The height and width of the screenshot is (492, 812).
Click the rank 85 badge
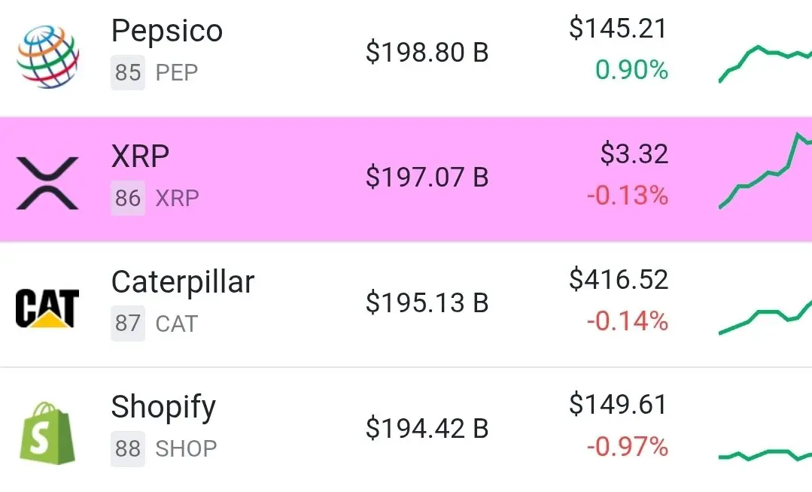click(x=128, y=72)
